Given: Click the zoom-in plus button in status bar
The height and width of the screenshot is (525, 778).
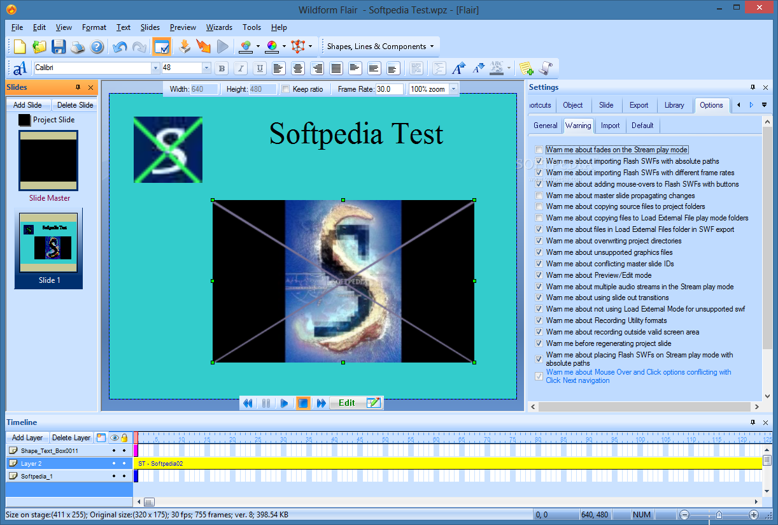Looking at the screenshot, I should pyautogui.click(x=754, y=514).
